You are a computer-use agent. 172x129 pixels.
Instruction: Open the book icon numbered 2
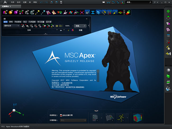pos(110,118)
